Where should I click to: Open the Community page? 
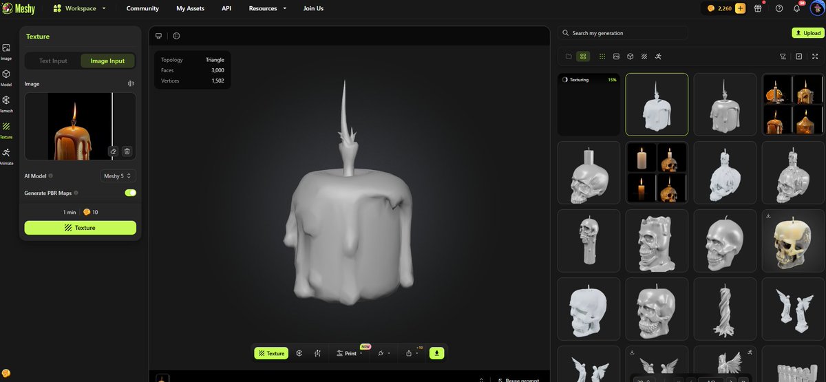[x=142, y=8]
